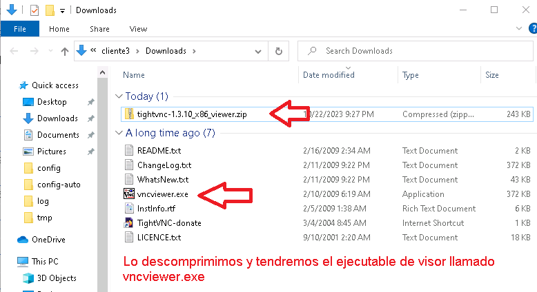Switch to the Home ribbon tab
537x292 pixels.
(59, 29)
